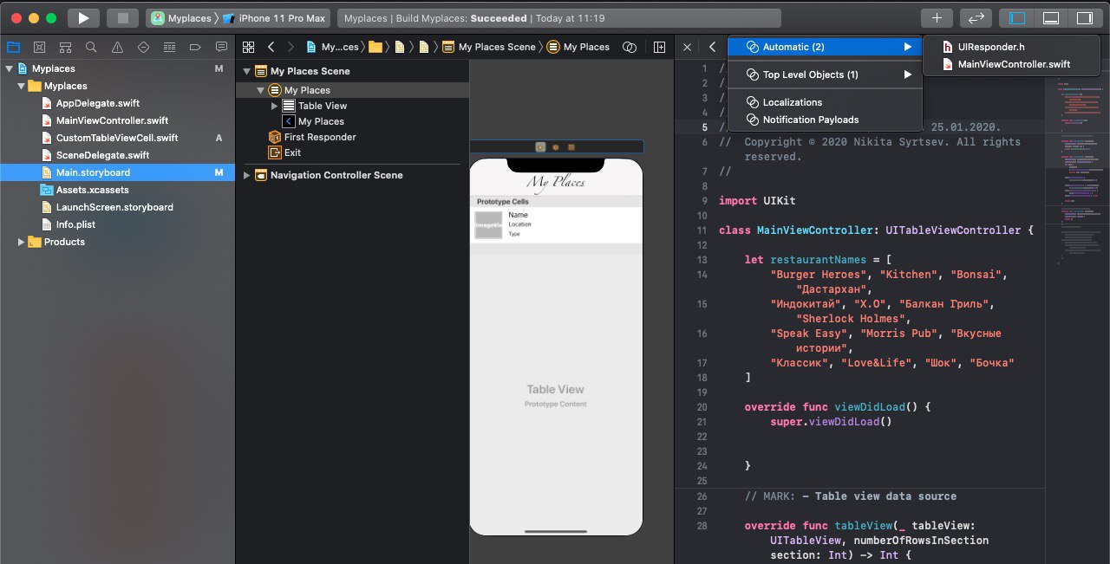This screenshot has width=1110, height=564.
Task: Run the project with the Play button
Action: click(83, 17)
